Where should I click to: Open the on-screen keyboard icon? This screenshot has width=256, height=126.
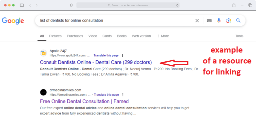209,20
